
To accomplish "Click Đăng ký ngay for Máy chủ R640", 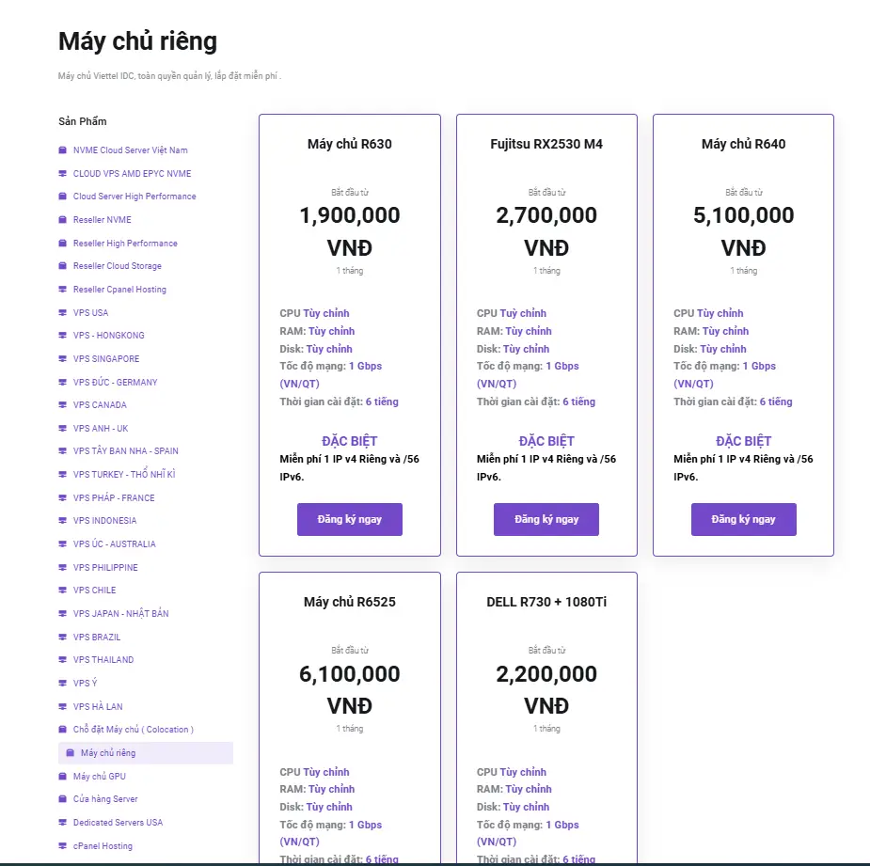I will (743, 519).
